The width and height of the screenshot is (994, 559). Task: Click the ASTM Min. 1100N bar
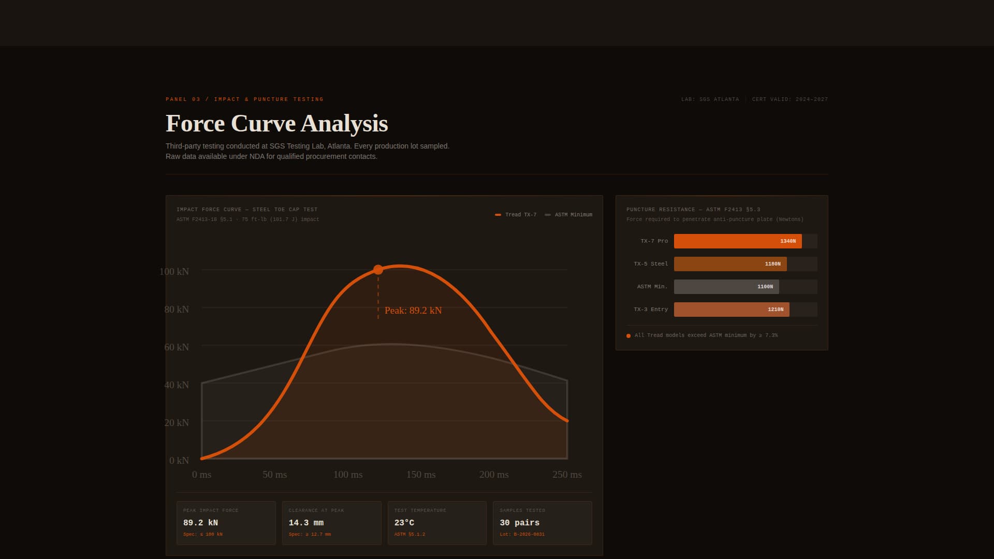pyautogui.click(x=726, y=287)
